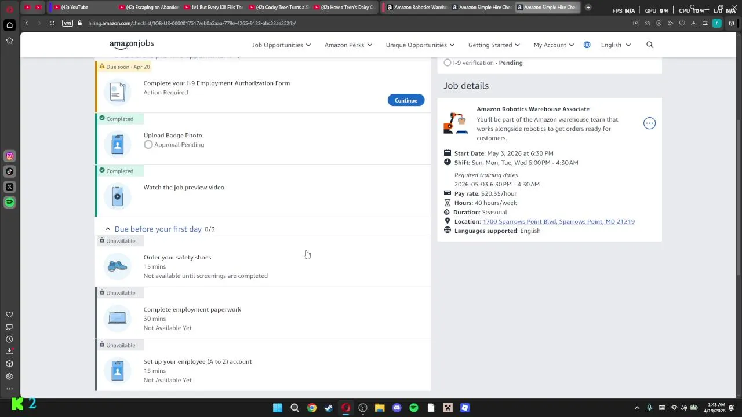
Task: Expand the Amazon Perks menu
Action: click(348, 45)
